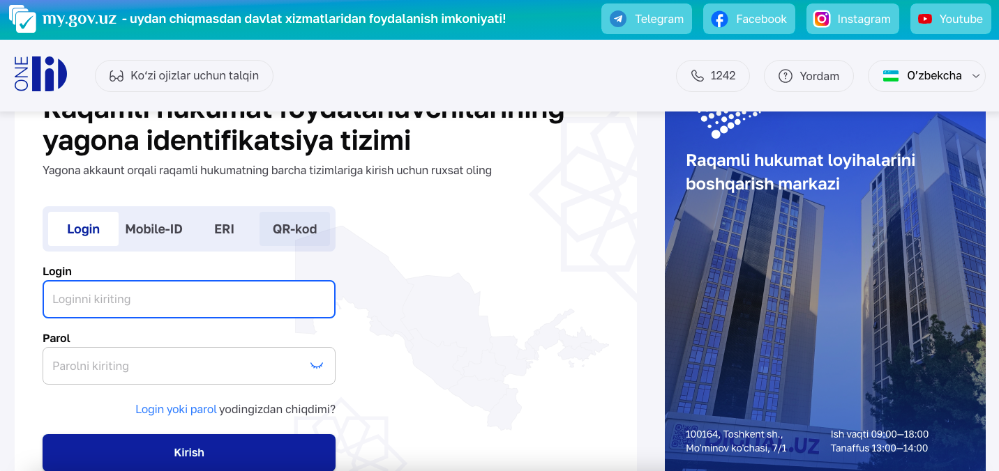Click the my.gov.uz banner text
Screen dimensions: 999x471
pos(80,19)
